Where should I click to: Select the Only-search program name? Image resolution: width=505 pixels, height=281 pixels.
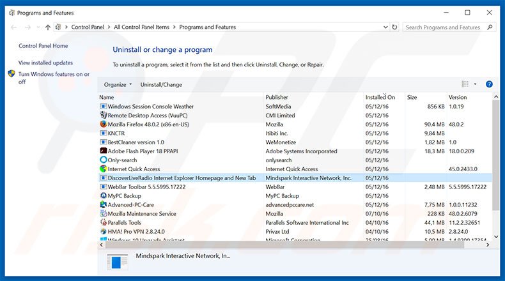pyautogui.click(x=122, y=160)
